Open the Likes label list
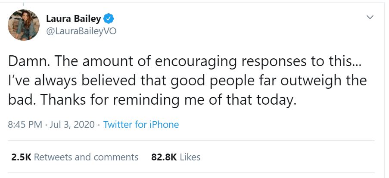The image size is (389, 178). coord(190,157)
